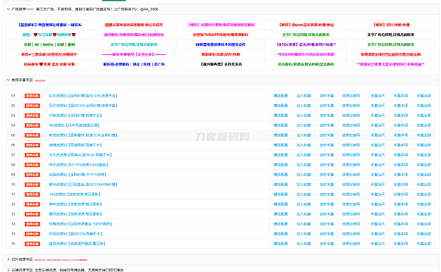The image size is (441, 272).
Task: Click 采集全部 in row 01
Action: tap(423, 96)
